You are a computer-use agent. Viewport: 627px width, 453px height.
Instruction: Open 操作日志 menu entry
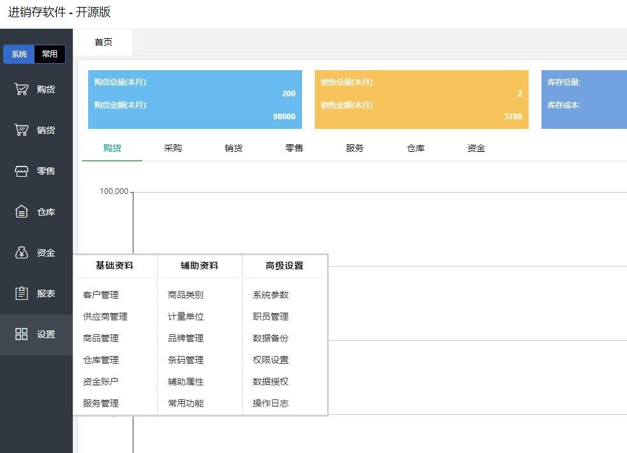tap(271, 403)
